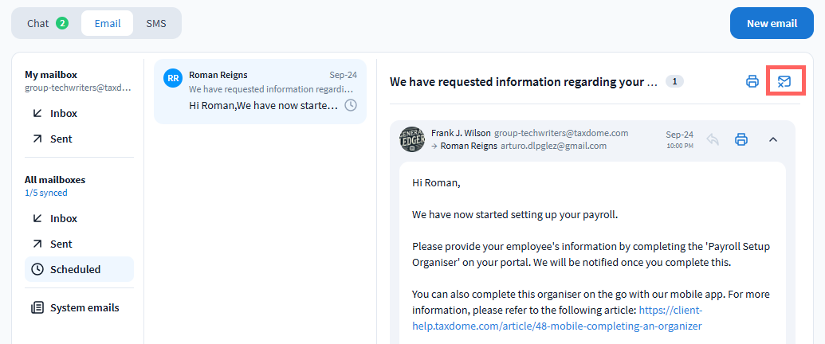Click the thread print icon beside subject
825x344 pixels.
[752, 81]
